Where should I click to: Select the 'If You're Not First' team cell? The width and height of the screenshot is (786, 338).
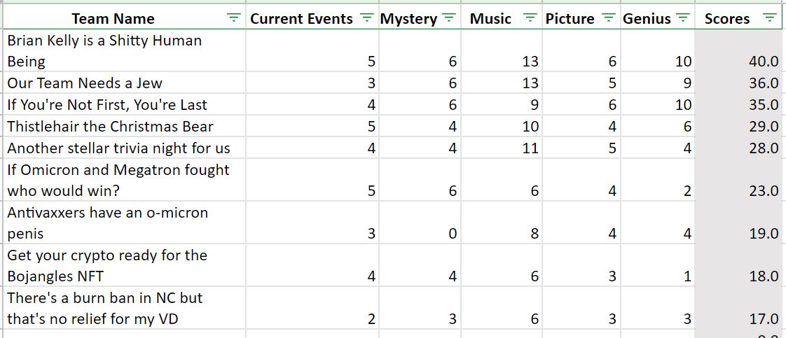point(124,104)
